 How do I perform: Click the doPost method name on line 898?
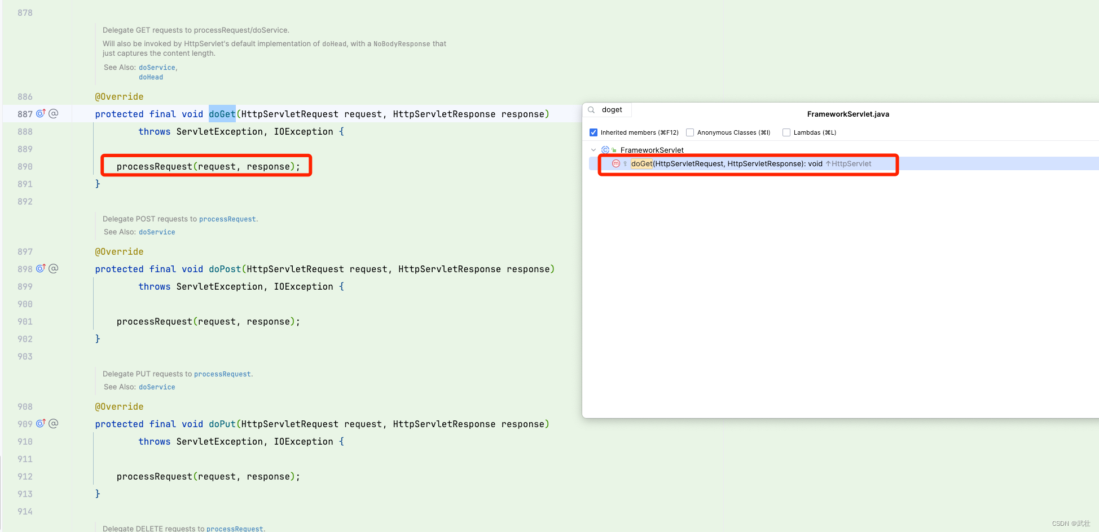[x=225, y=269]
